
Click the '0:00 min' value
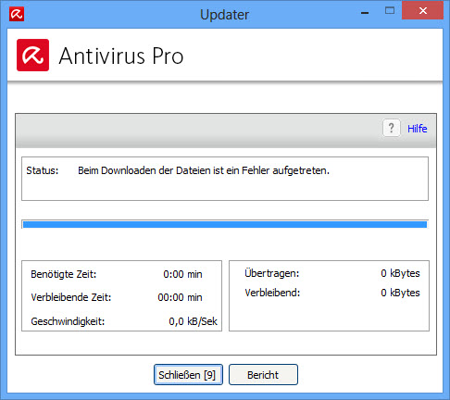tap(182, 274)
